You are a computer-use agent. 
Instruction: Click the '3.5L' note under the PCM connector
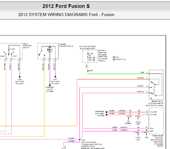(x=147, y=137)
